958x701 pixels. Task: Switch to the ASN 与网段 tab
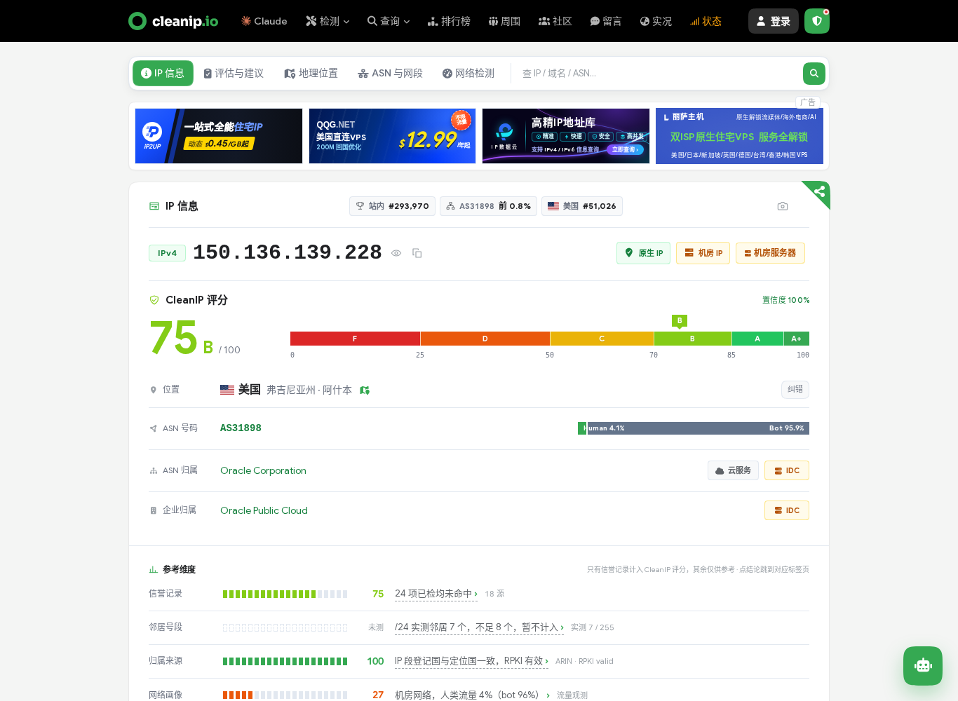pos(391,74)
